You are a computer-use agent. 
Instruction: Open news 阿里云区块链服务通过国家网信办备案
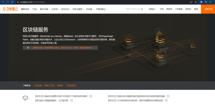click(136, 96)
